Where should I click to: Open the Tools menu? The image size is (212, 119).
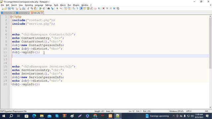click(x=56, y=5)
